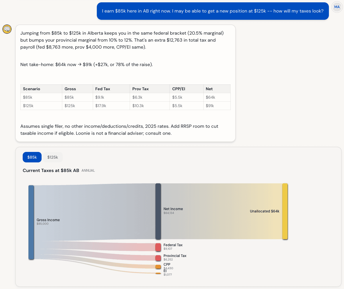Click the user's blue message bubble
Screen dimensions: 344x289
pyautogui.click(x=213, y=11)
